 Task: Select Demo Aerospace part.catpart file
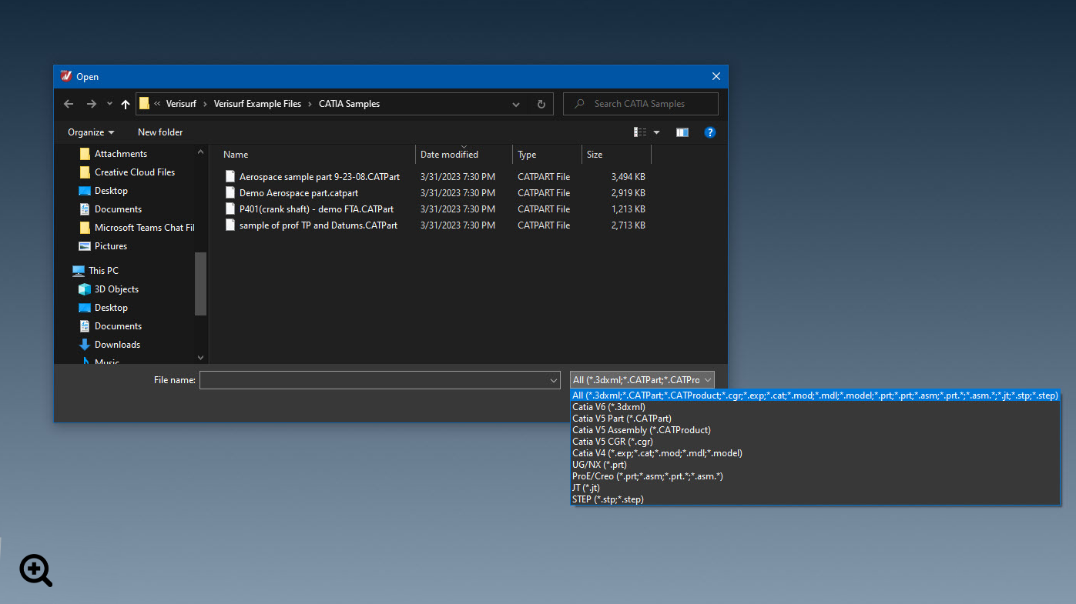(x=298, y=193)
